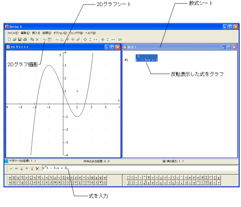Insert the caret ^ power symbol
The height and width of the screenshot is (207, 241).
click(145, 177)
